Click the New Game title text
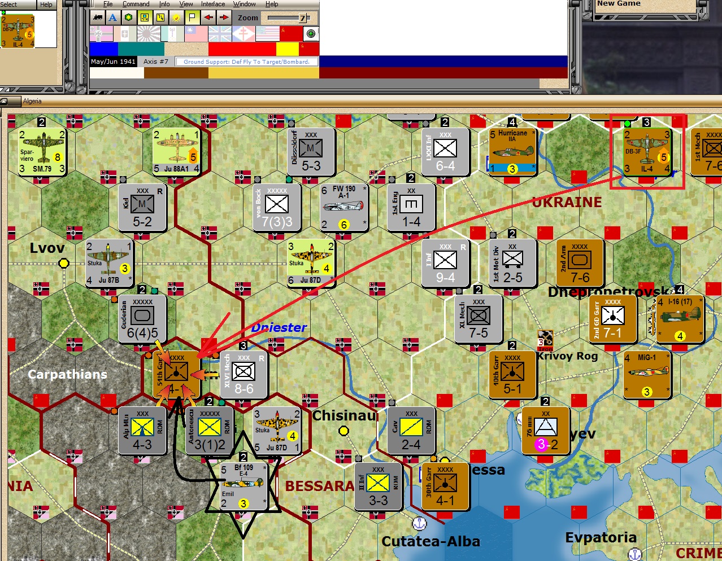Screen dimensions: 722x561 click(619, 3)
